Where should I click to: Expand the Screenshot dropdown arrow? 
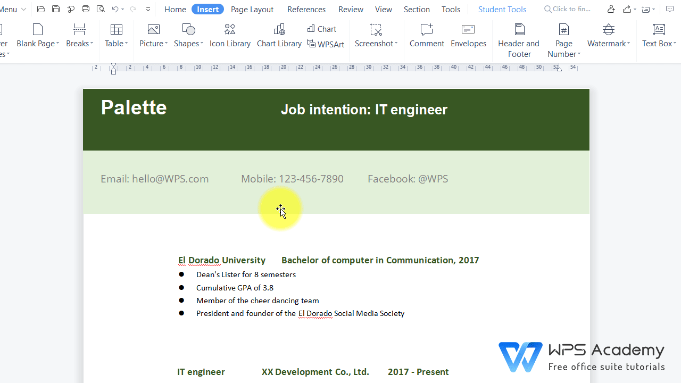tap(396, 44)
